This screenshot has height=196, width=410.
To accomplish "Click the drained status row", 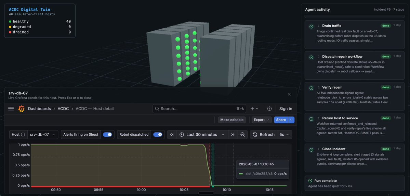I will (40, 32).
